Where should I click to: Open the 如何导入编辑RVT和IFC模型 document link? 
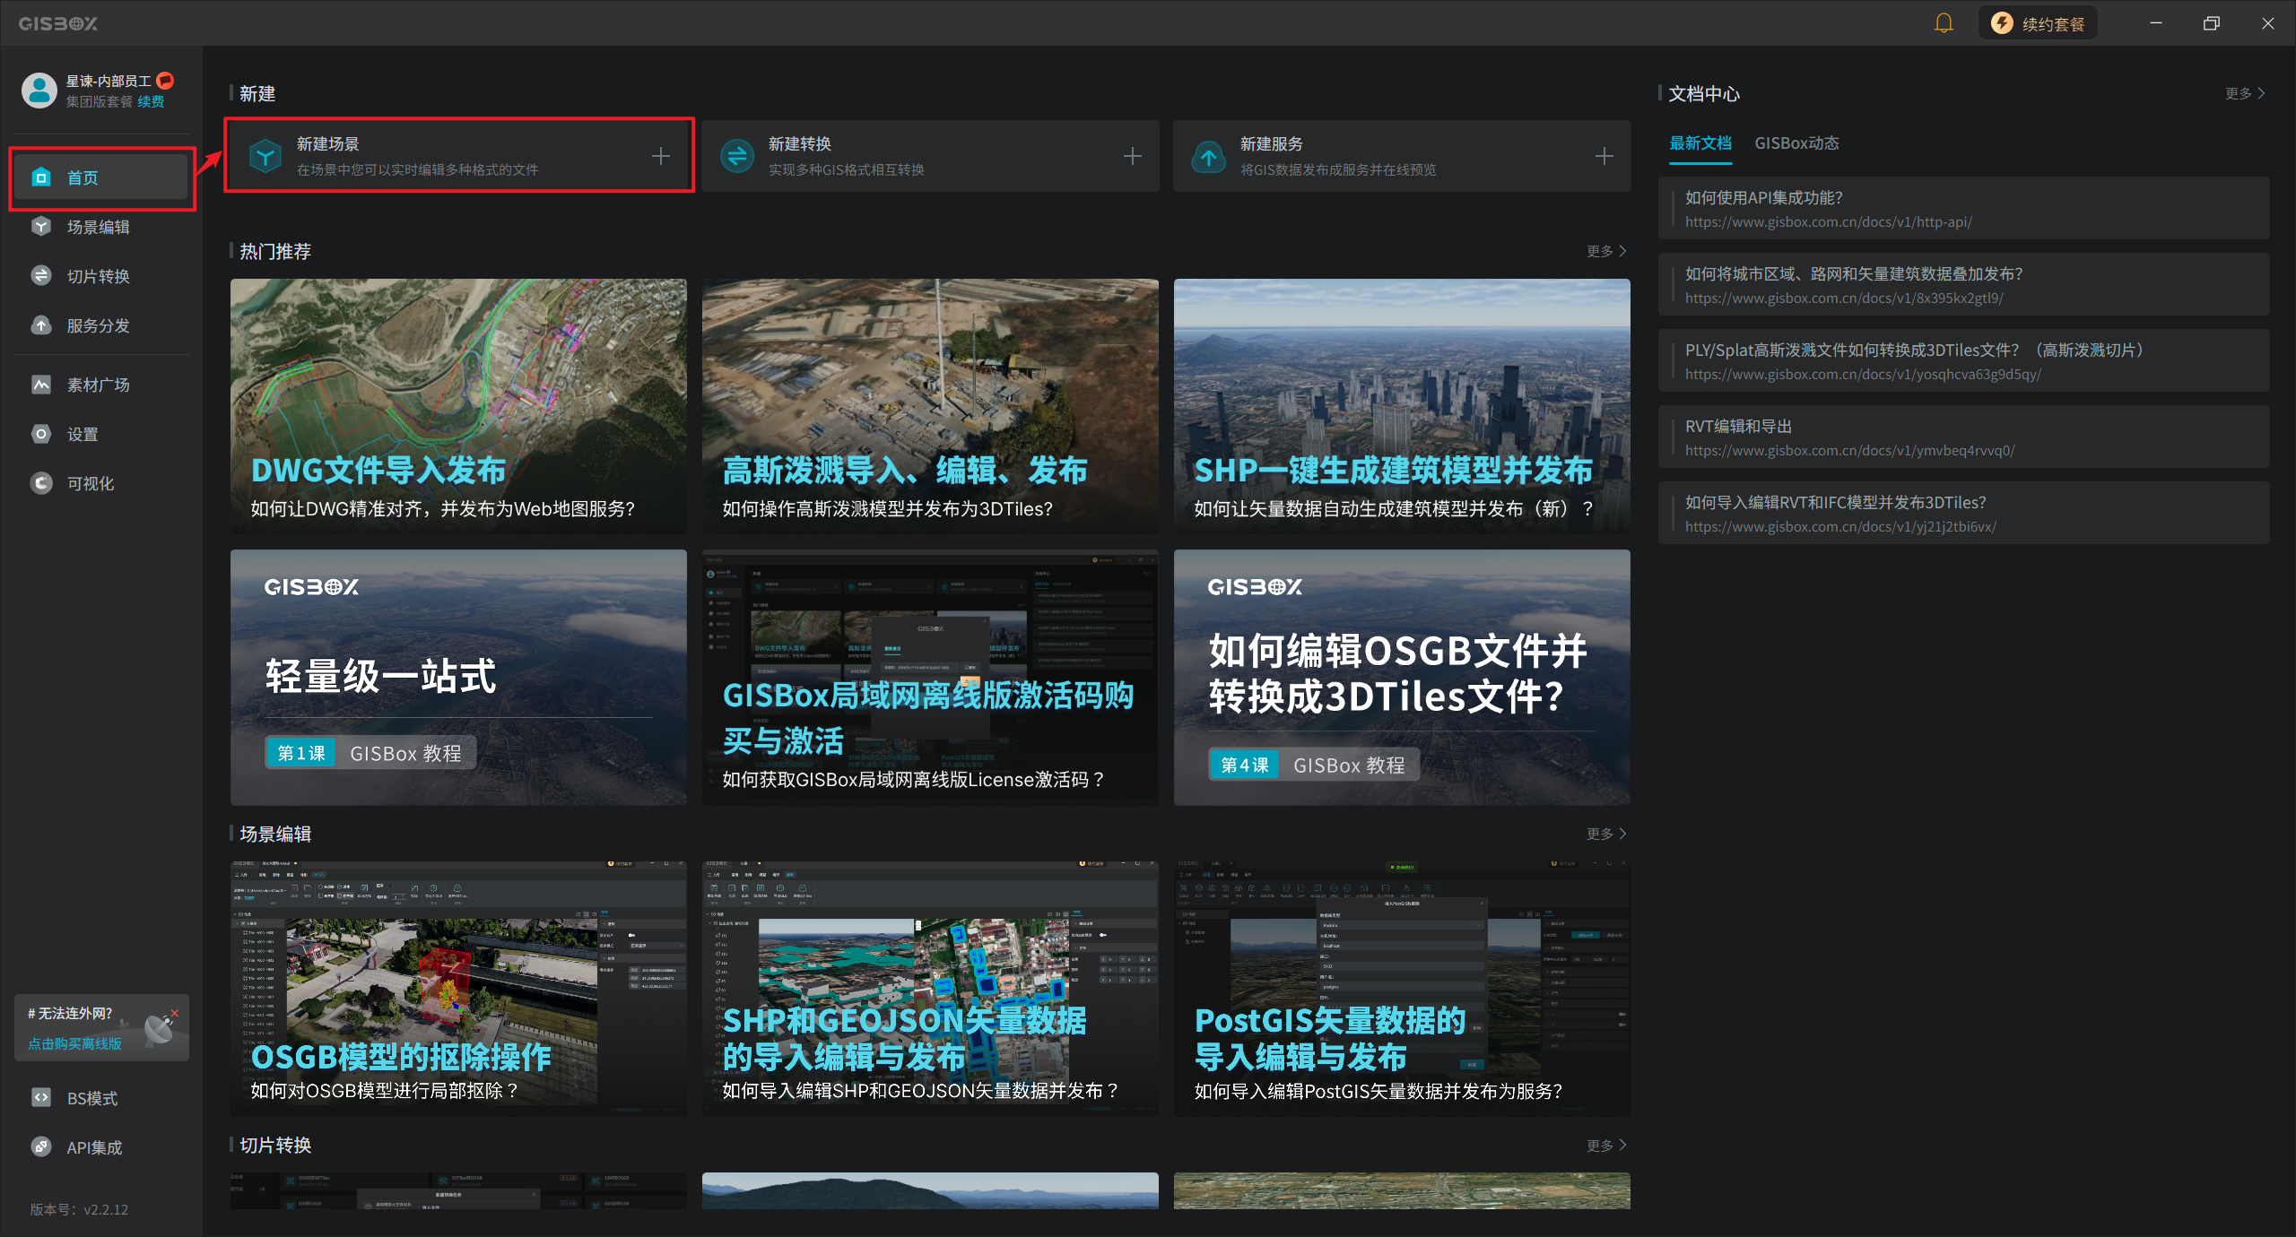[x=1964, y=513]
